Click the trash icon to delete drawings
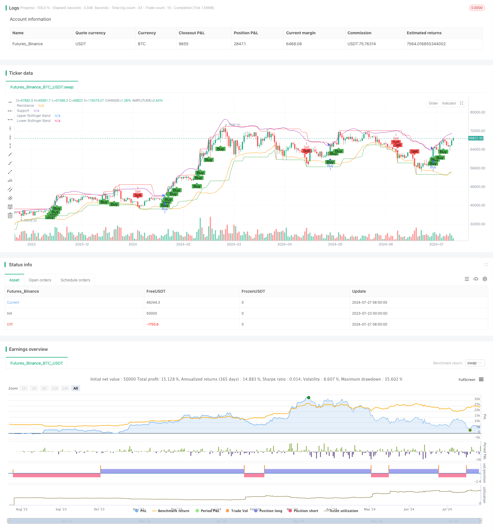This screenshot has height=532, width=493. [x=10, y=215]
